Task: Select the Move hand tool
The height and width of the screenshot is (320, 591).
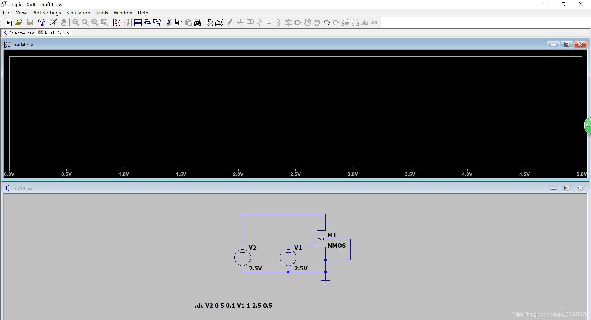Action: [307, 22]
